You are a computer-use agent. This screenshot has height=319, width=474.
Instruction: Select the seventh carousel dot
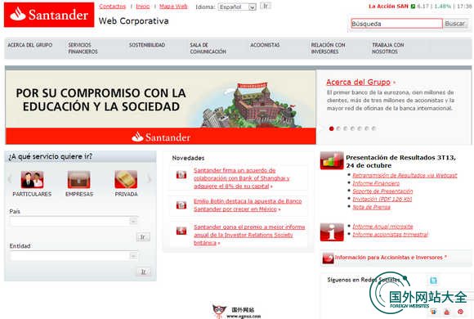373,128
